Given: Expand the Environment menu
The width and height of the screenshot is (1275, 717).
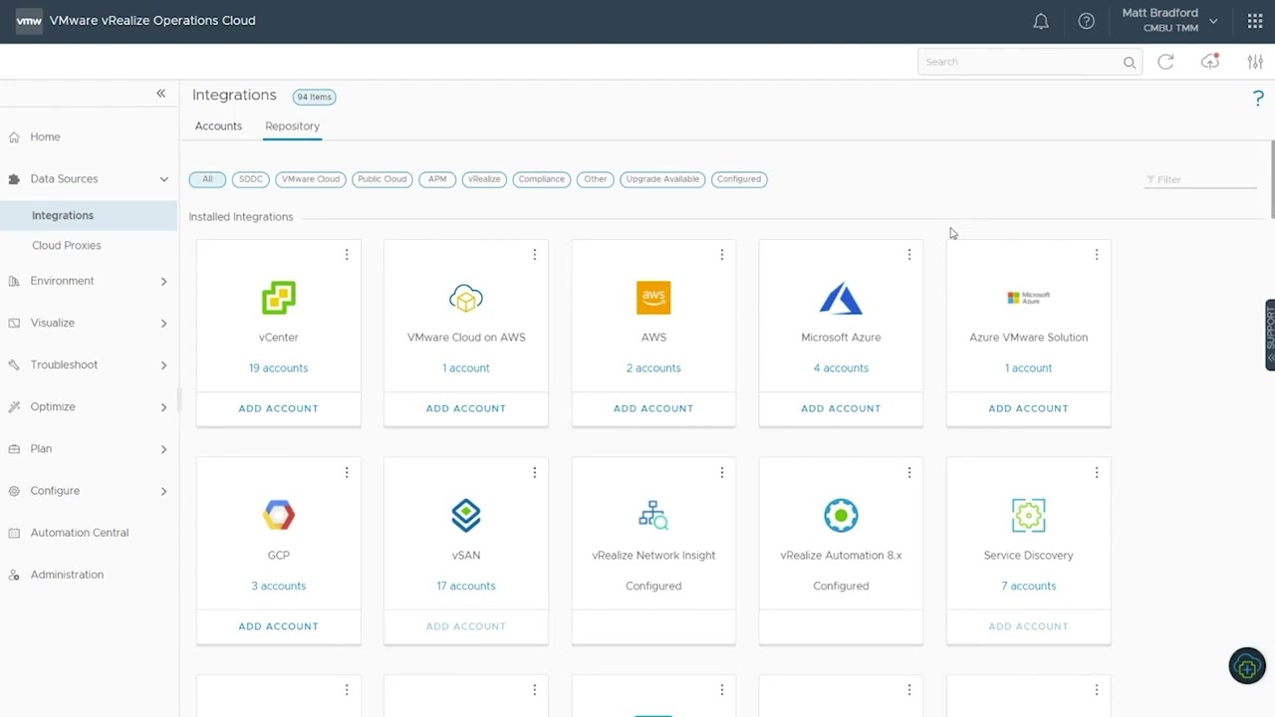Looking at the screenshot, I should click(x=164, y=282).
